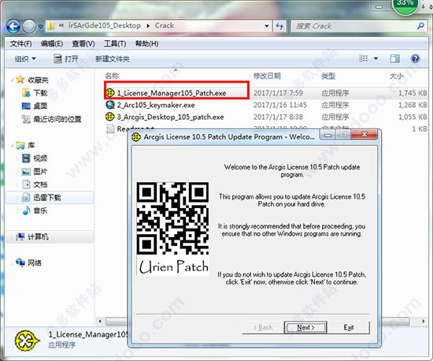Screen dimensions: 433x361
Task: Open the 查看(V) menu
Action: coord(83,43)
